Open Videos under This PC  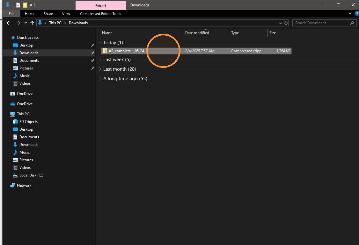(25, 168)
